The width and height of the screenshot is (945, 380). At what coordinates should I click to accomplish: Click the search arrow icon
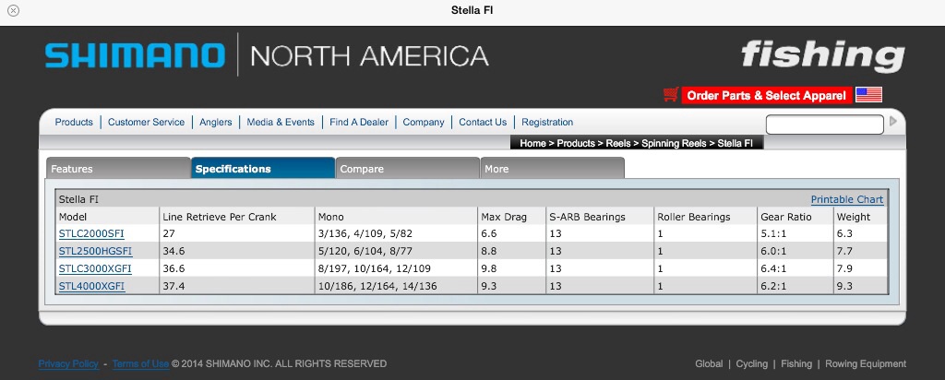pos(893,121)
